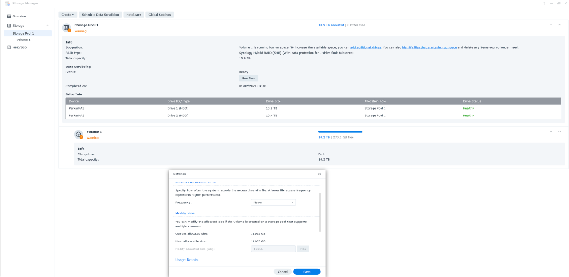Collapse the Storage Pool 1 panel
The width and height of the screenshot is (569, 277).
(x=559, y=25)
